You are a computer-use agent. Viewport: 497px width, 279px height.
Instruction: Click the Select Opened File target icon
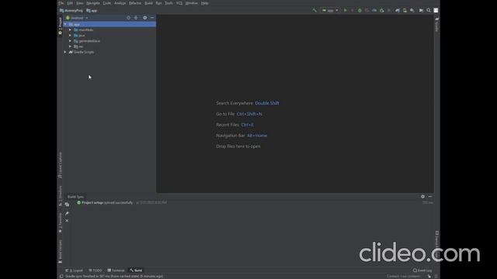pyautogui.click(x=128, y=18)
